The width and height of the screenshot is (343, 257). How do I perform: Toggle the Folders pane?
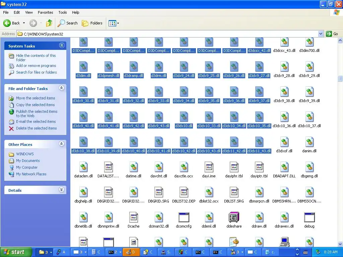coord(92,23)
